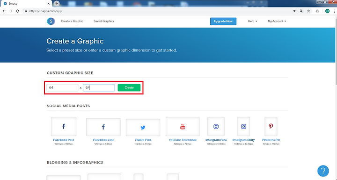
Task: Close the Snappa browser tab
Action: 49,4
